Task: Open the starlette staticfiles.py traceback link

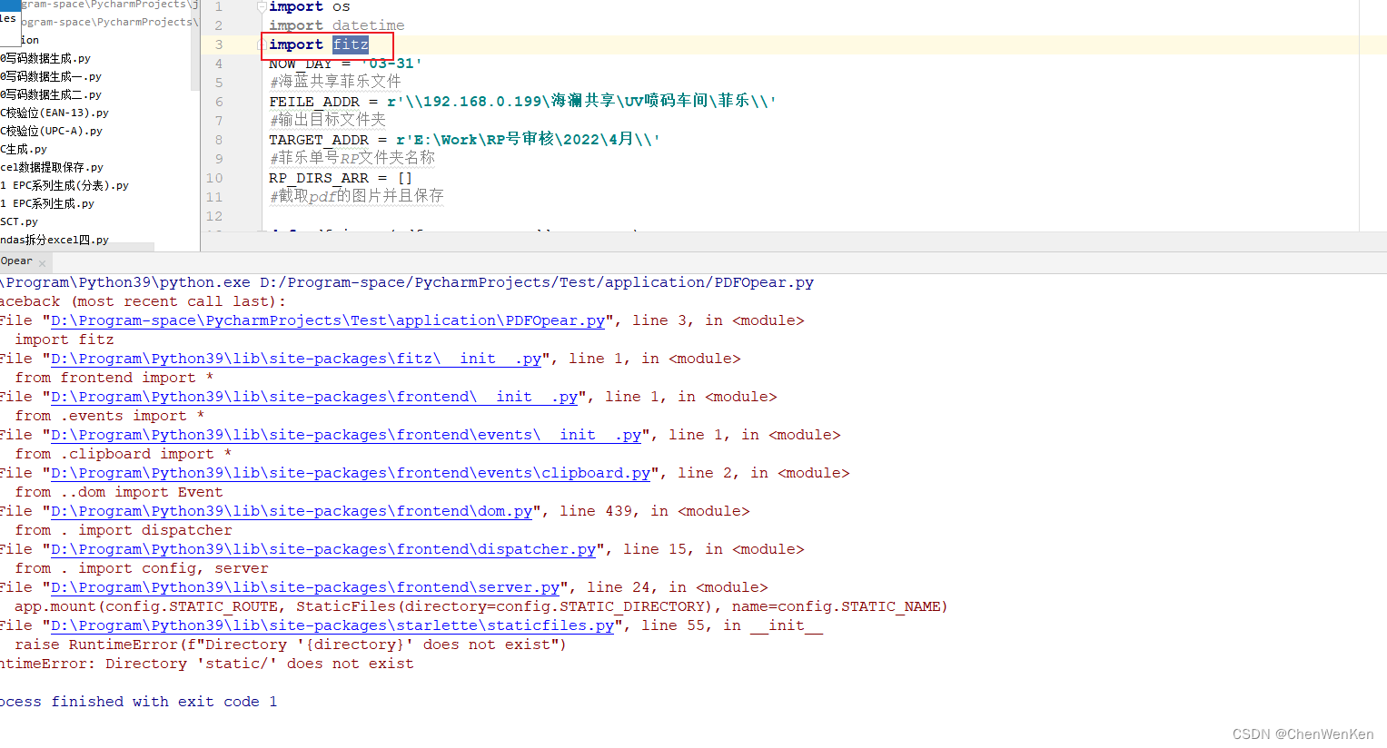Action: [332, 625]
